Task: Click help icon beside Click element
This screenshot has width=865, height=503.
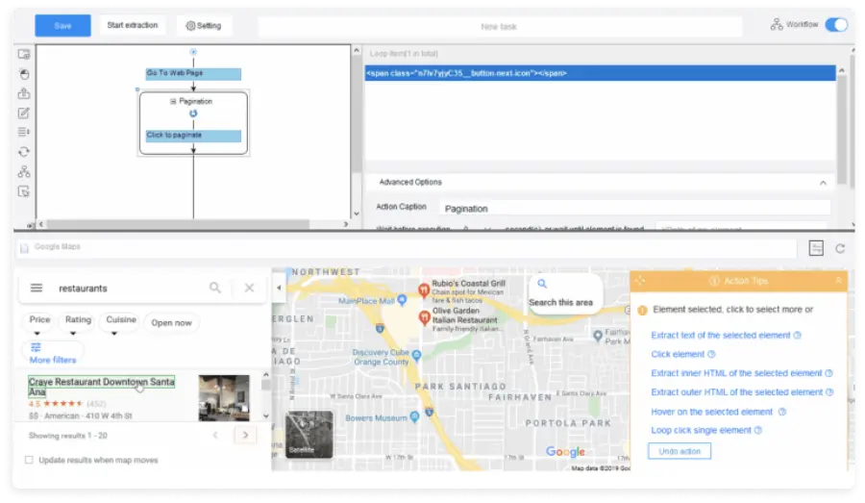Action: pyautogui.click(x=711, y=355)
